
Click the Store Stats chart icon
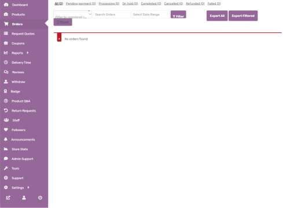pos(6,149)
